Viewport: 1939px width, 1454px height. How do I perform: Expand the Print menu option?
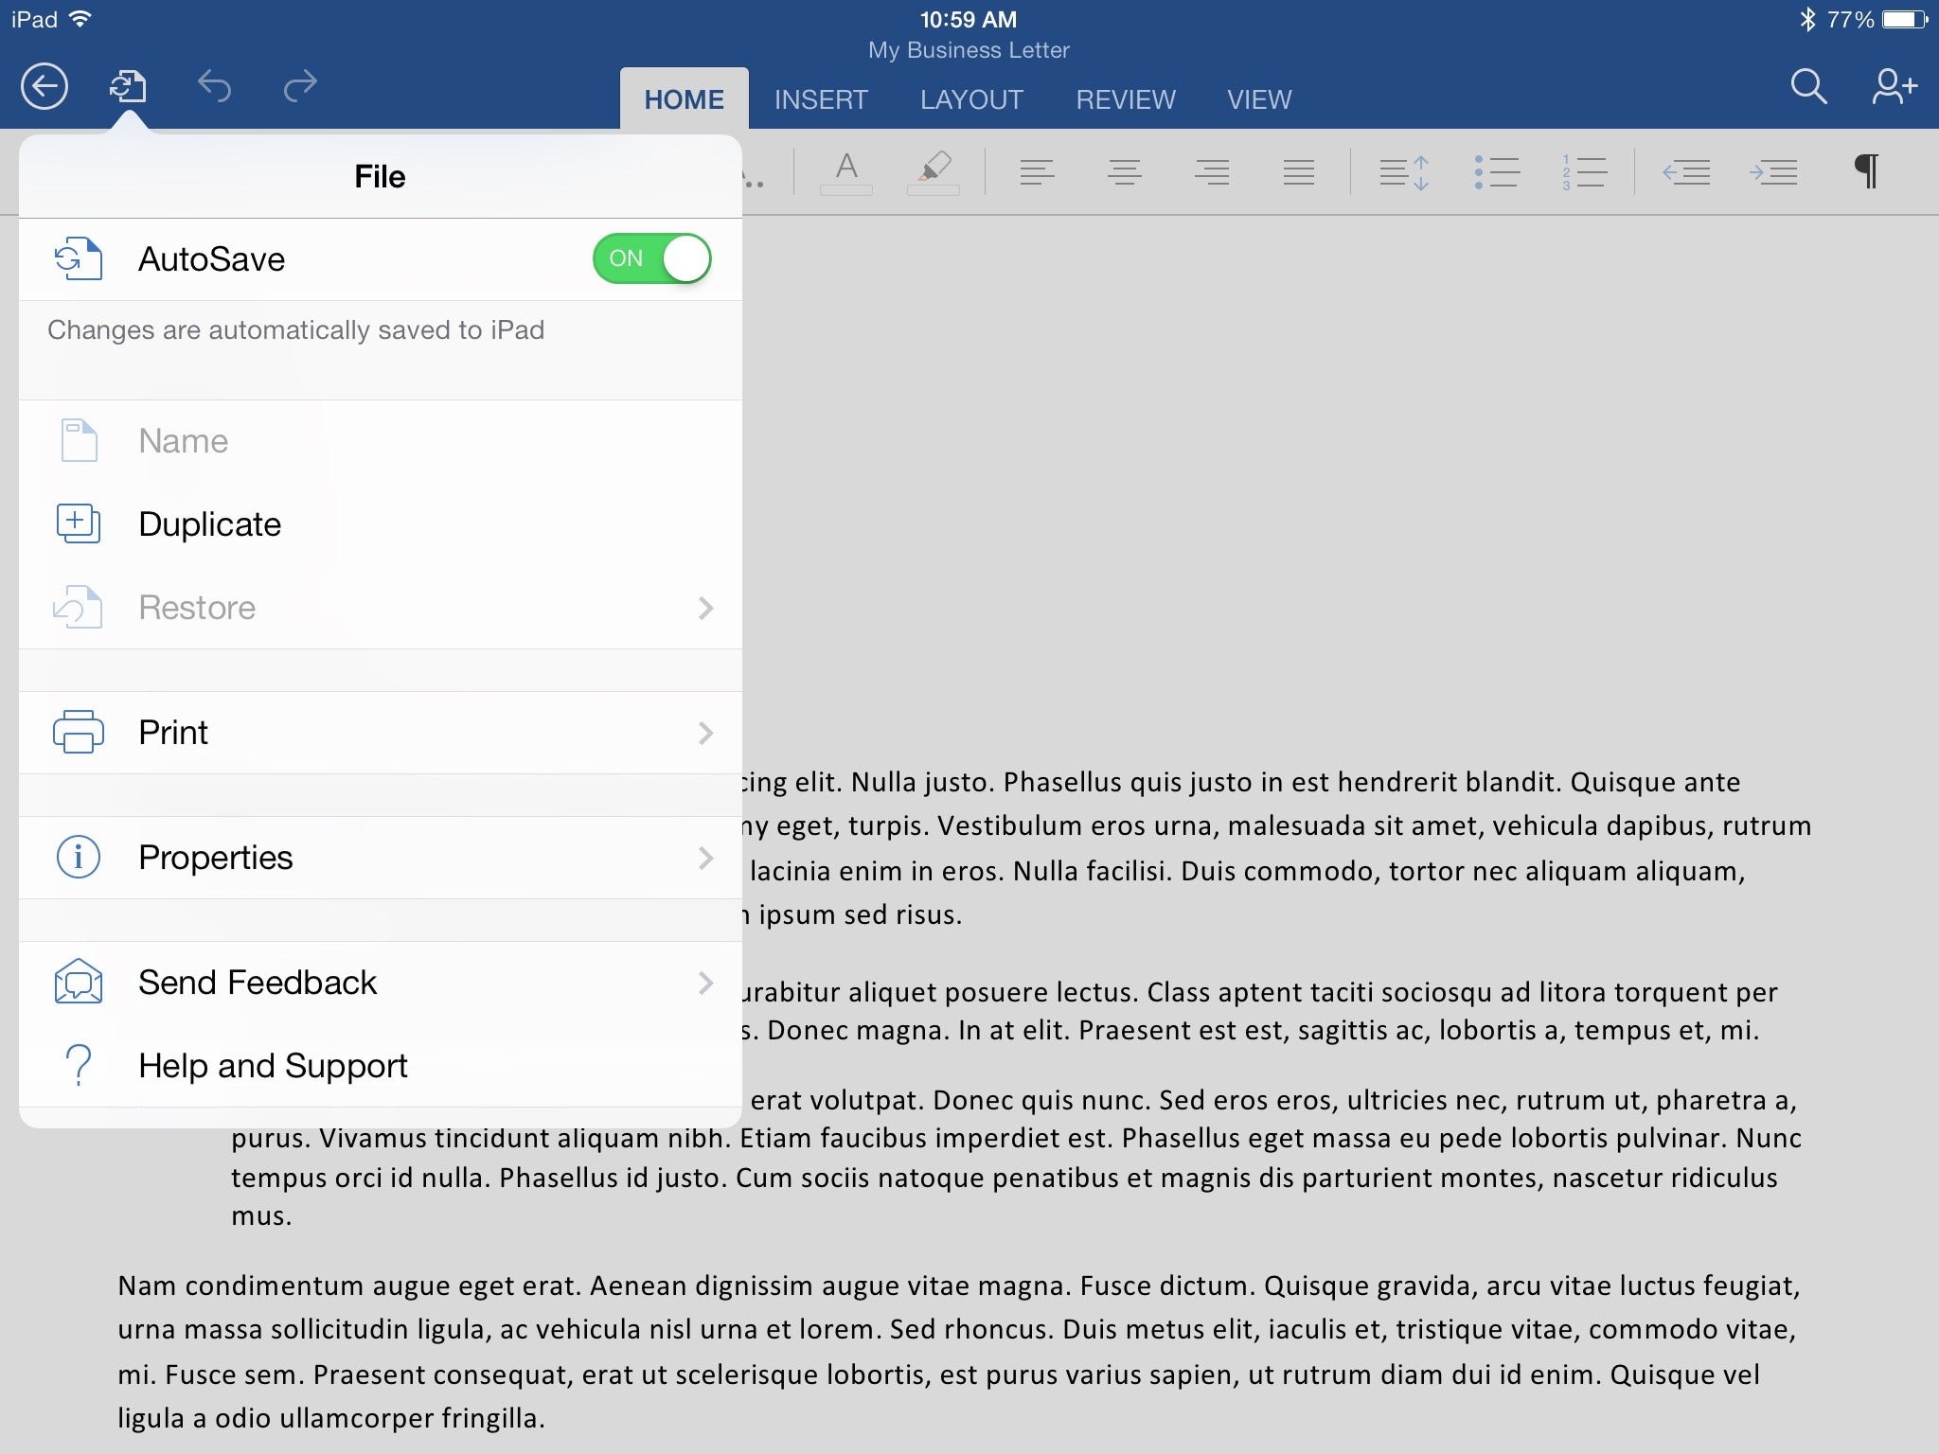click(x=379, y=730)
